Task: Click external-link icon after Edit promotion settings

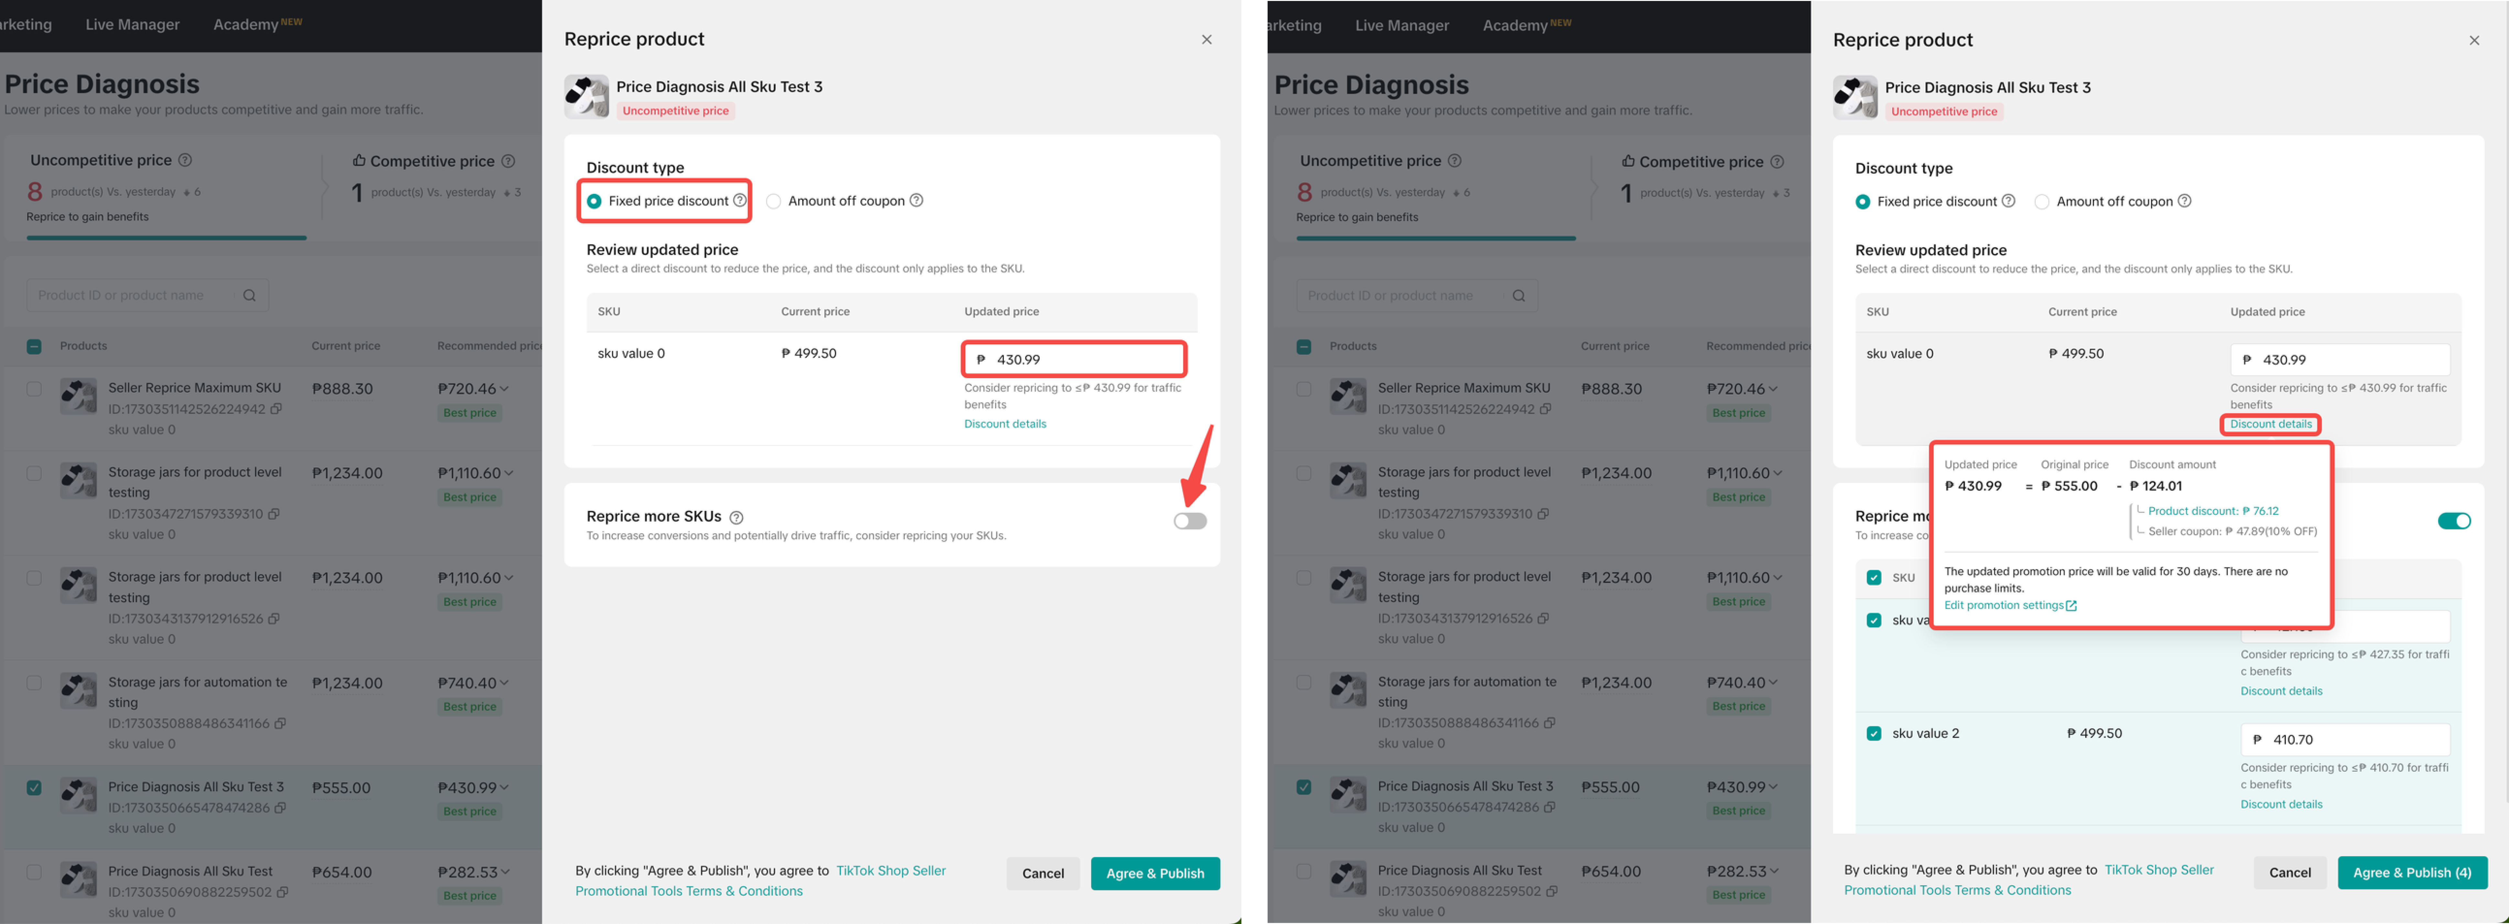Action: point(2072,606)
